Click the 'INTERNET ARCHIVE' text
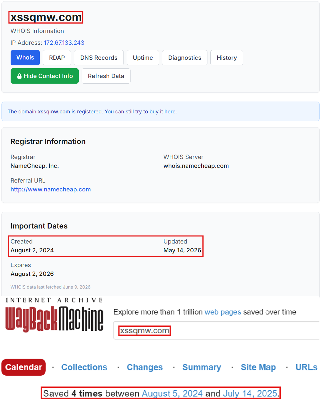Image resolution: width=320 pixels, height=404 pixels. click(55, 300)
